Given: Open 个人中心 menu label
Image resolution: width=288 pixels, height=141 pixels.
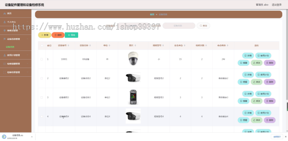Looking at the screenshot, I should pos(12,22).
